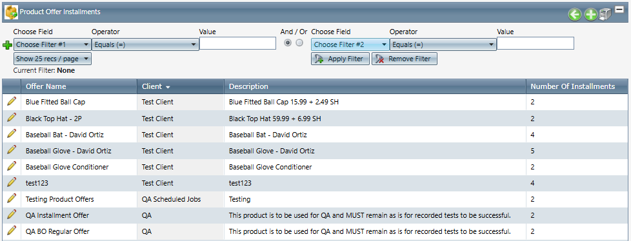This screenshot has width=631, height=241.
Task: Click edit pencil for test123 row
Action: (x=12, y=182)
